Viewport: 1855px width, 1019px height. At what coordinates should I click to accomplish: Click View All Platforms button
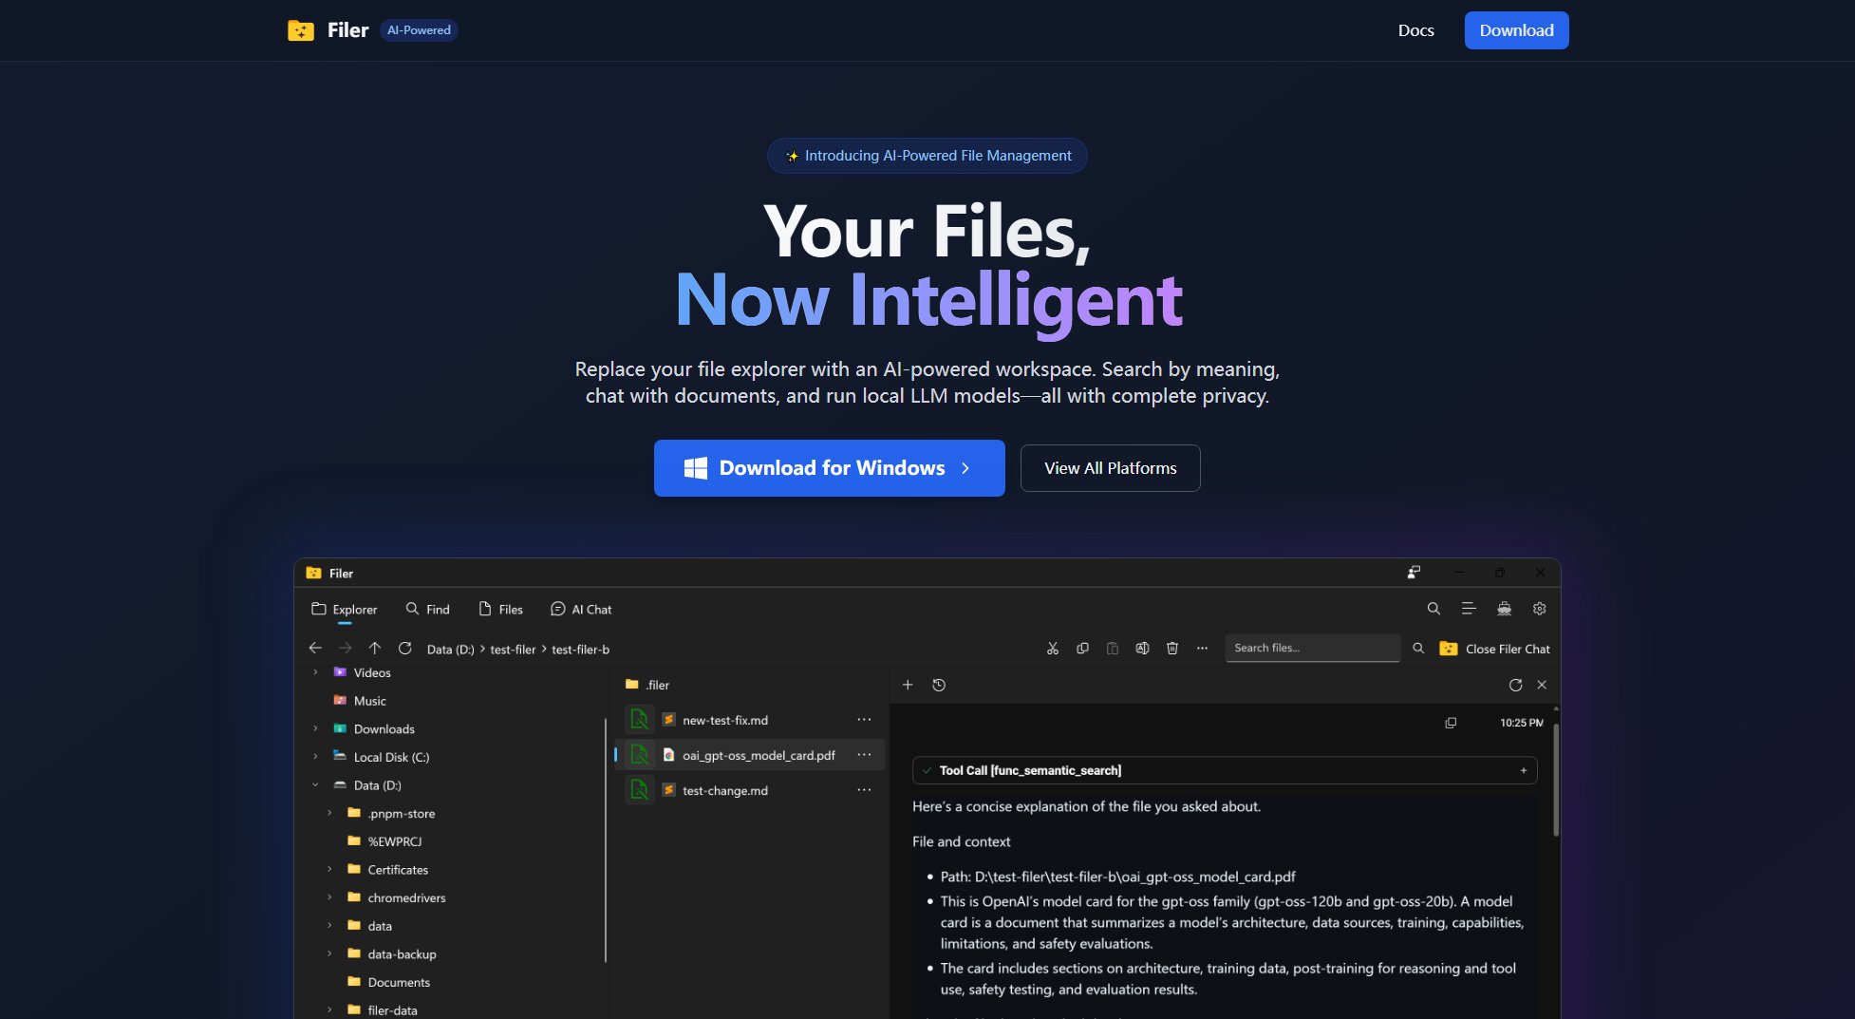[x=1110, y=468]
